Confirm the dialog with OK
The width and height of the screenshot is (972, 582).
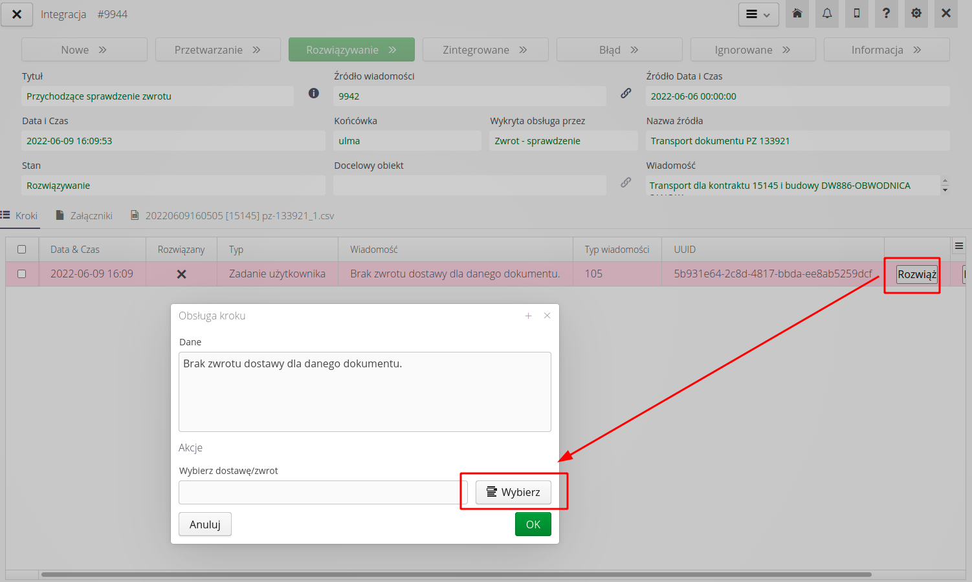[x=533, y=524]
